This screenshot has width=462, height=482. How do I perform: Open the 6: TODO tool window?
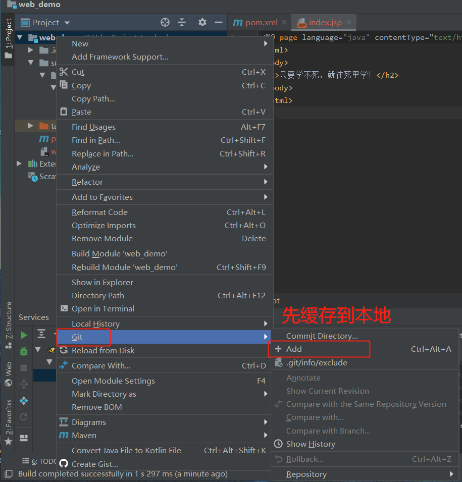pos(38,461)
